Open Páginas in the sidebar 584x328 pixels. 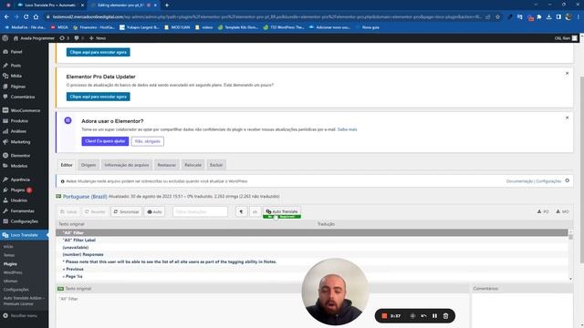[x=18, y=87]
